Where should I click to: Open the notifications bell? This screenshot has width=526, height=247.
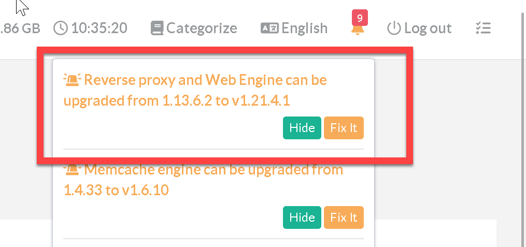coord(358,29)
